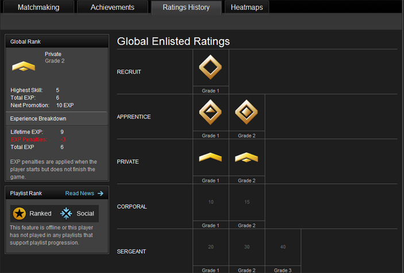Click the locked Sergeant Grade 1 slot
This screenshot has width=404, height=273.
(x=211, y=247)
